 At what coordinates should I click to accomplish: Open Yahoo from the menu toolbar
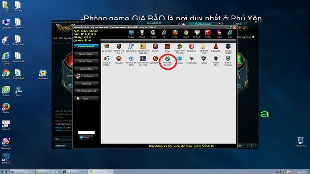point(219,34)
